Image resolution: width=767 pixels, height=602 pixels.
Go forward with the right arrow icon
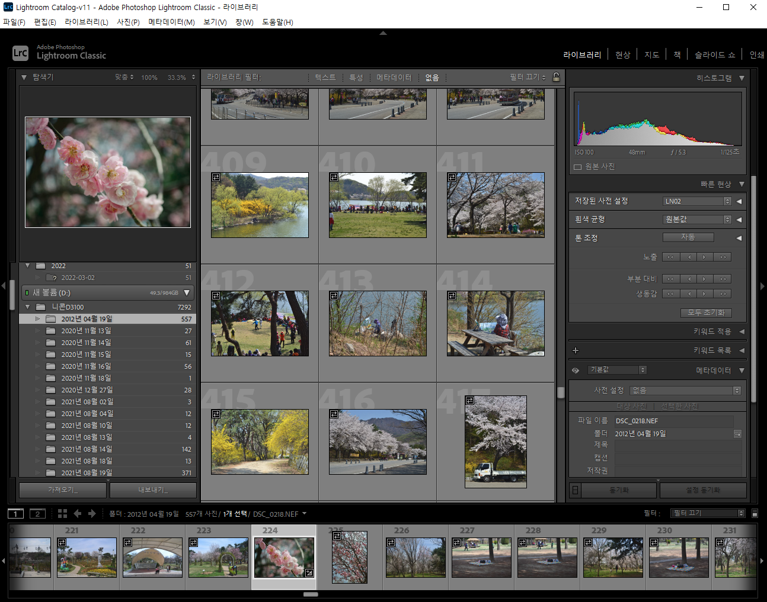92,514
